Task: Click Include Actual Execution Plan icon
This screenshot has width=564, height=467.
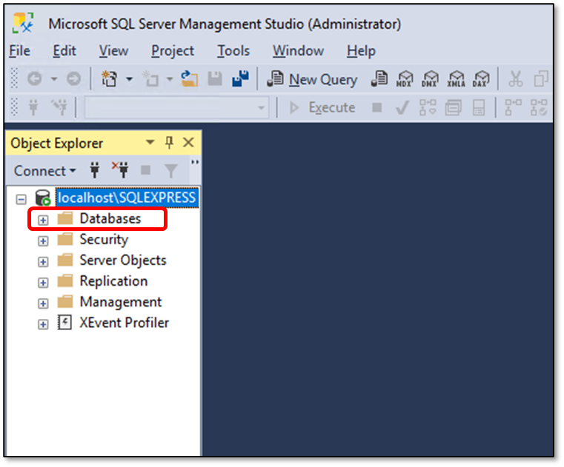Action: pos(514,107)
